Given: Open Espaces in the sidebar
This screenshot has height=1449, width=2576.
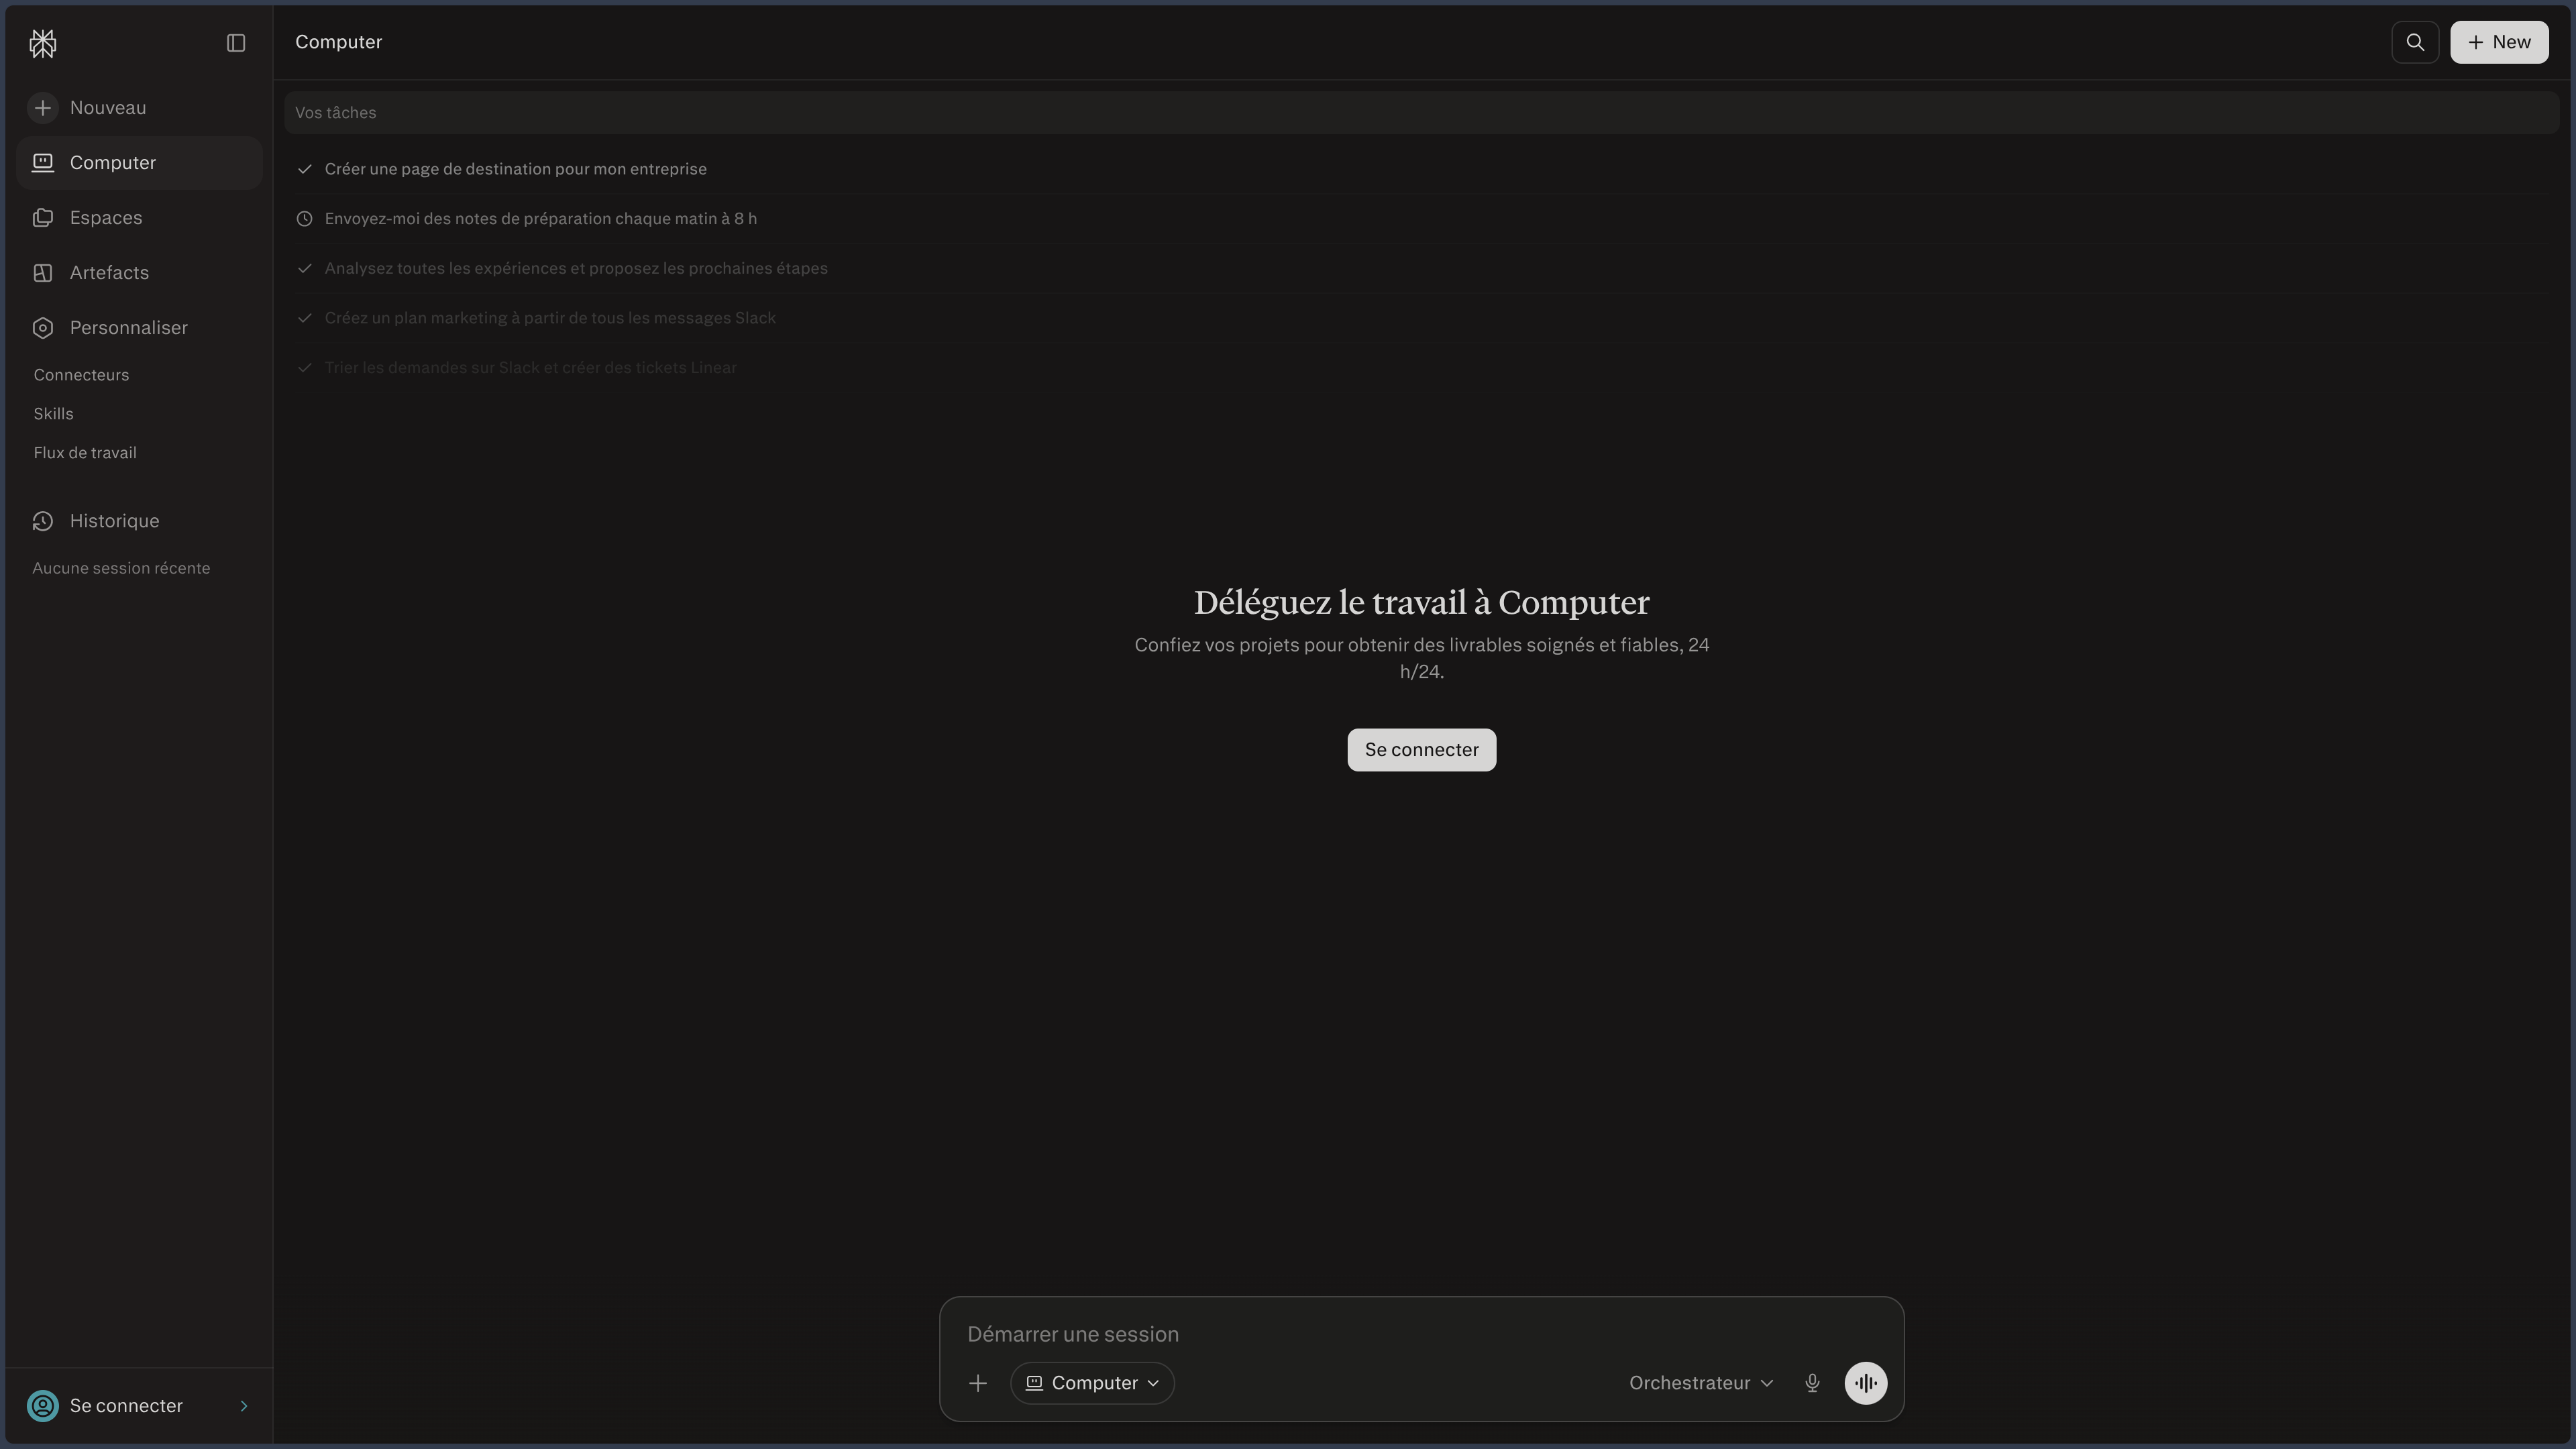Looking at the screenshot, I should click(x=139, y=218).
